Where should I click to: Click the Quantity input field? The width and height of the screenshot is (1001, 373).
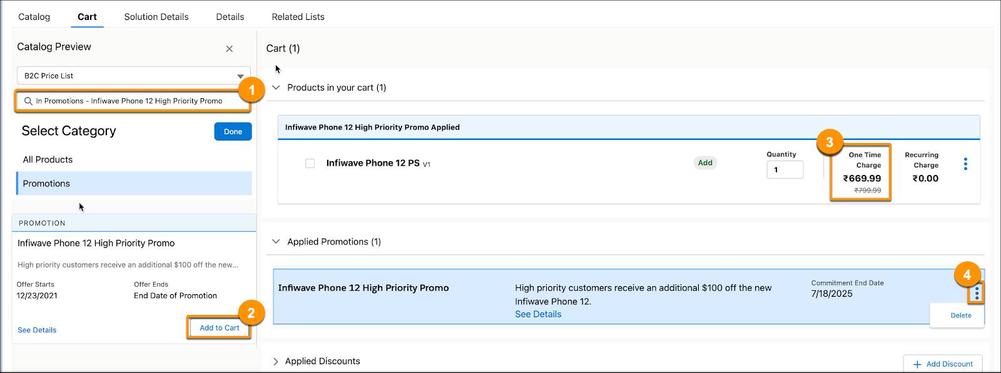point(785,169)
